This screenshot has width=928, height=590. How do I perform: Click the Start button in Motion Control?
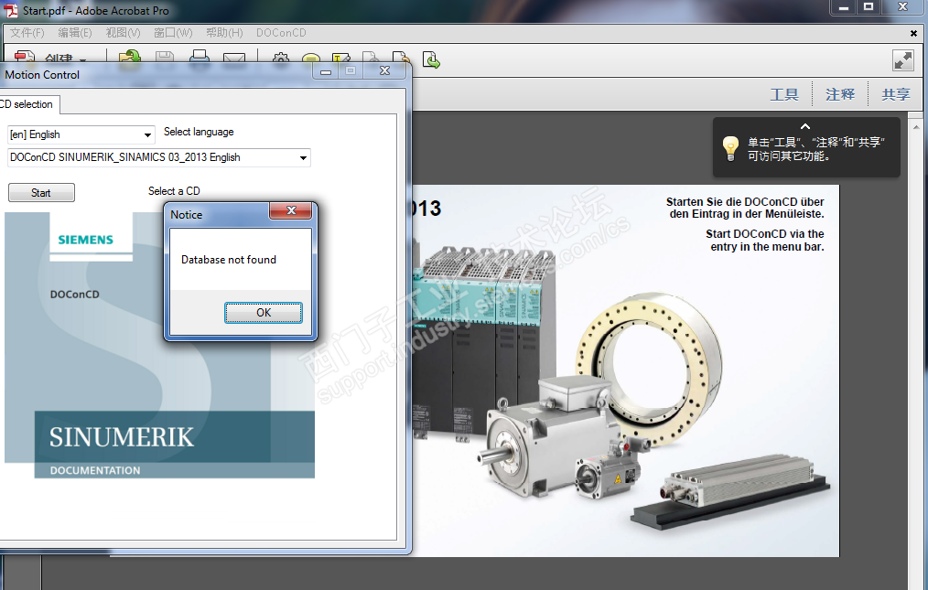pyautogui.click(x=41, y=192)
